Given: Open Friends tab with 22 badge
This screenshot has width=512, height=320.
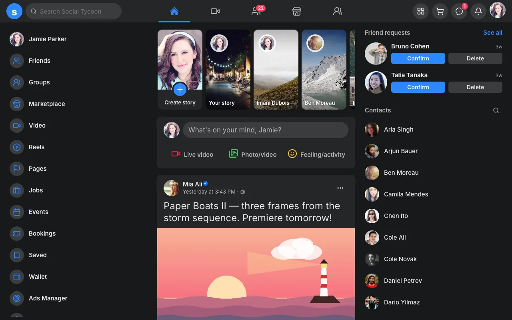Looking at the screenshot, I should [x=256, y=11].
